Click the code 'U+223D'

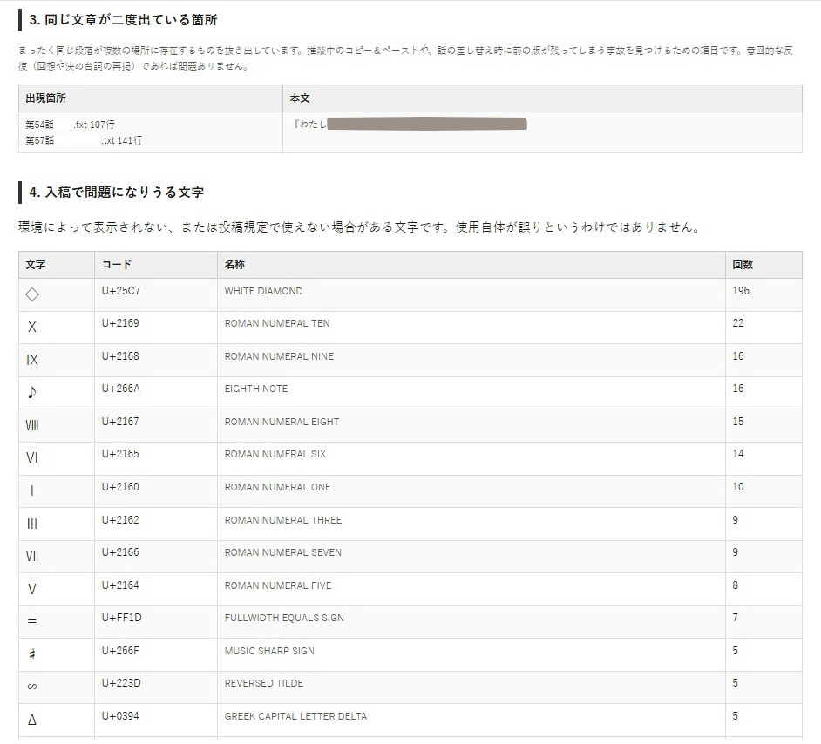[121, 683]
